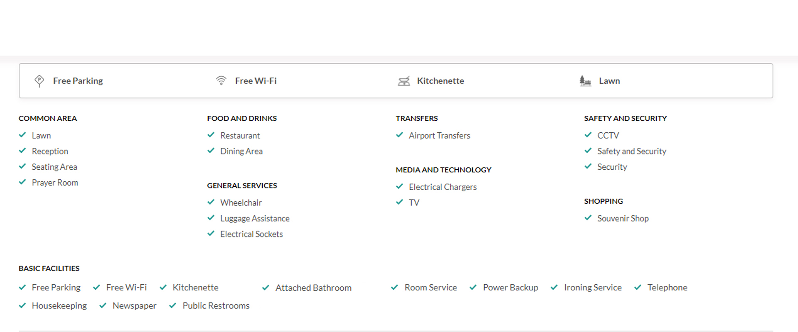Click the checkmark next to Prayer Room
Image resolution: width=798 pixels, height=332 pixels.
[22, 182]
